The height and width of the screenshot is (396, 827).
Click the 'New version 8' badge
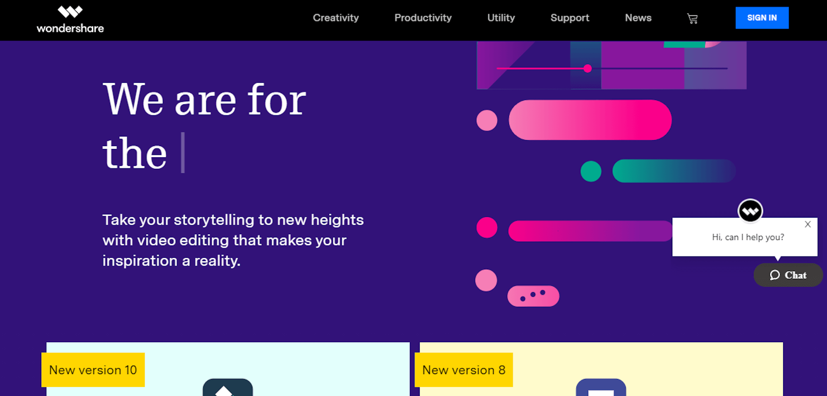tap(464, 370)
